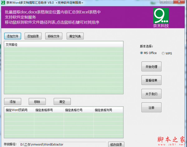The height and width of the screenshot is (147, 187).
Task: Click the 移除 button above position table
Action: pos(37,101)
